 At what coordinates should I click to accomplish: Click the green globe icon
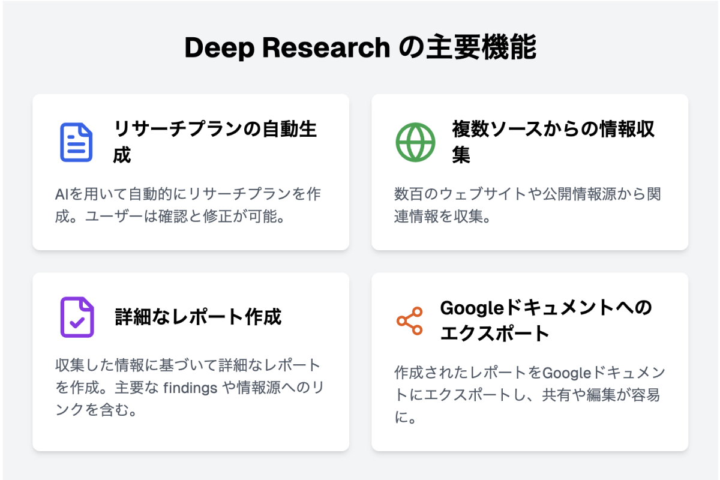[x=415, y=142]
